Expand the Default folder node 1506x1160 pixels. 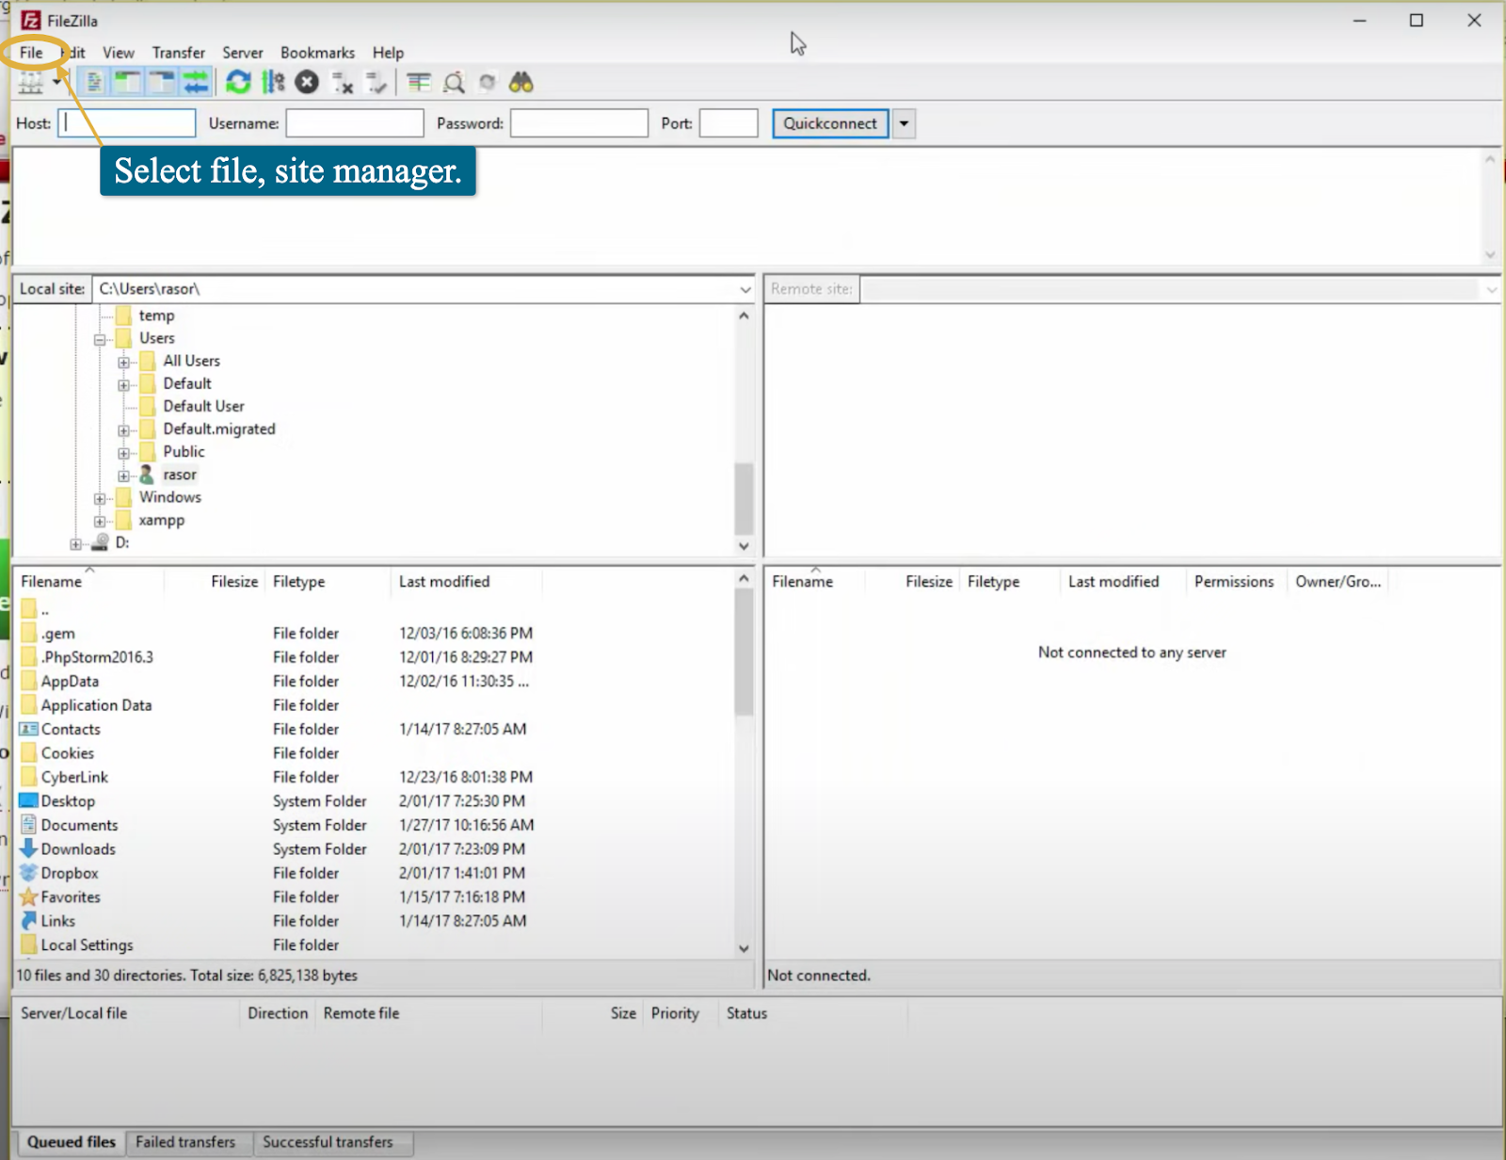(123, 384)
